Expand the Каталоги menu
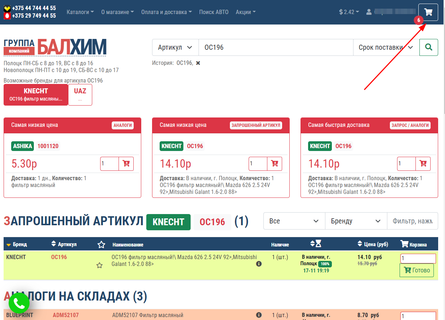Viewport: 445px width, 320px height. coord(80,12)
